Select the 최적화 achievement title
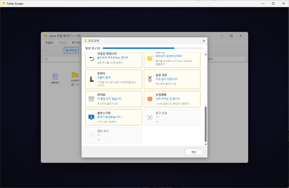Image resolution: width=289 pixels, height=188 pixels. pyautogui.click(x=101, y=95)
